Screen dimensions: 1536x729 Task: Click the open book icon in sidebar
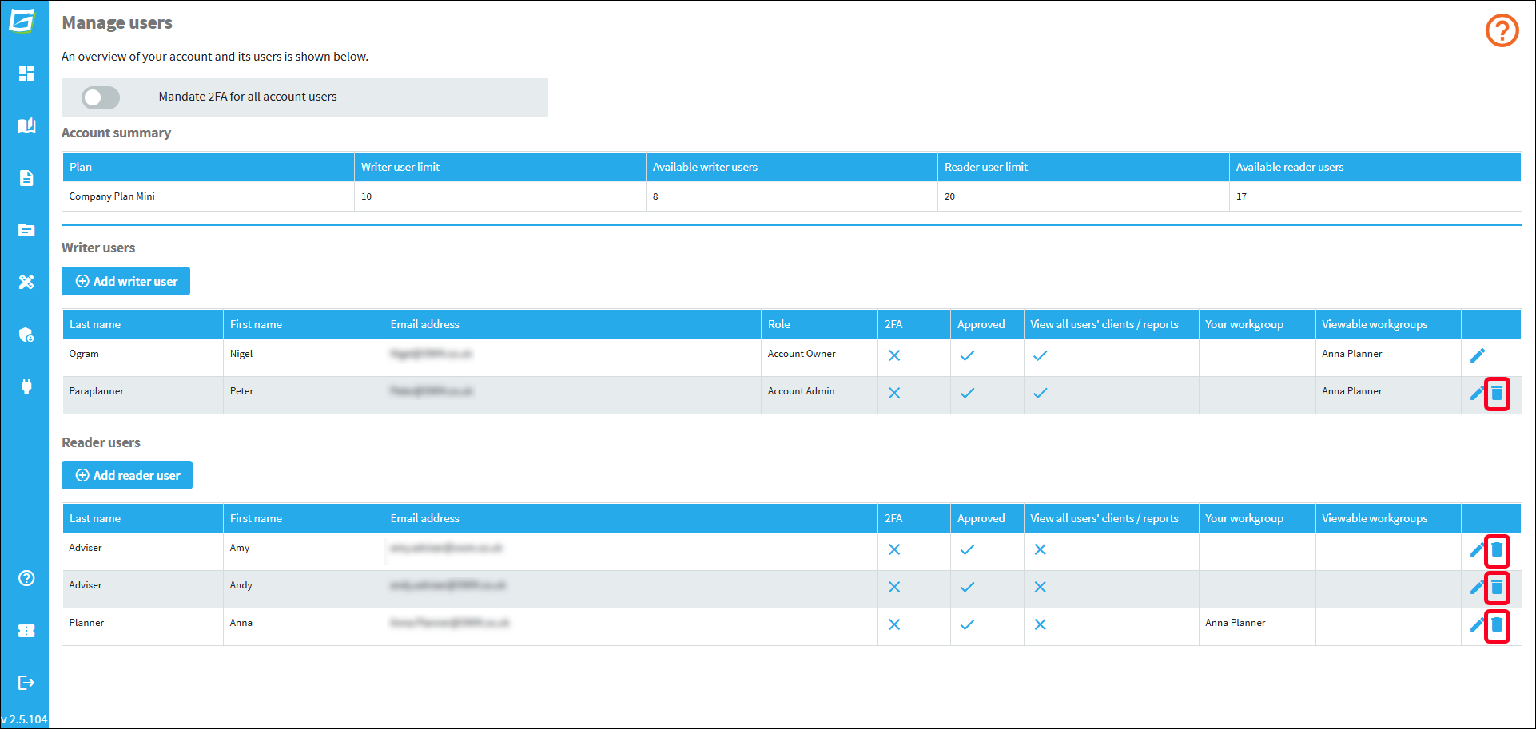(26, 125)
